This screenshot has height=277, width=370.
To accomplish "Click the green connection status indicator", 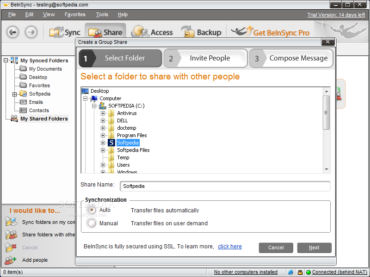I will click(x=308, y=272).
